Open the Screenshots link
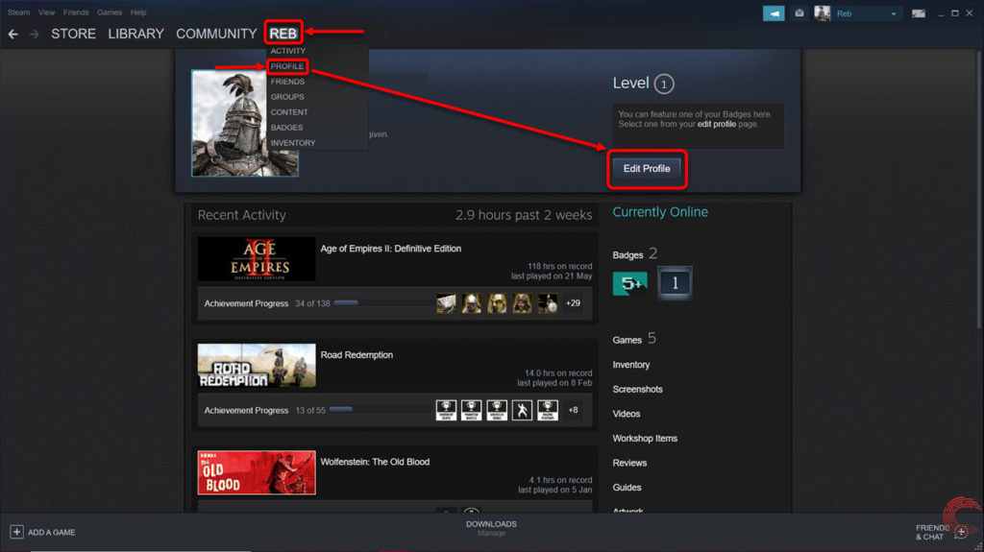Image resolution: width=984 pixels, height=552 pixels. (638, 389)
